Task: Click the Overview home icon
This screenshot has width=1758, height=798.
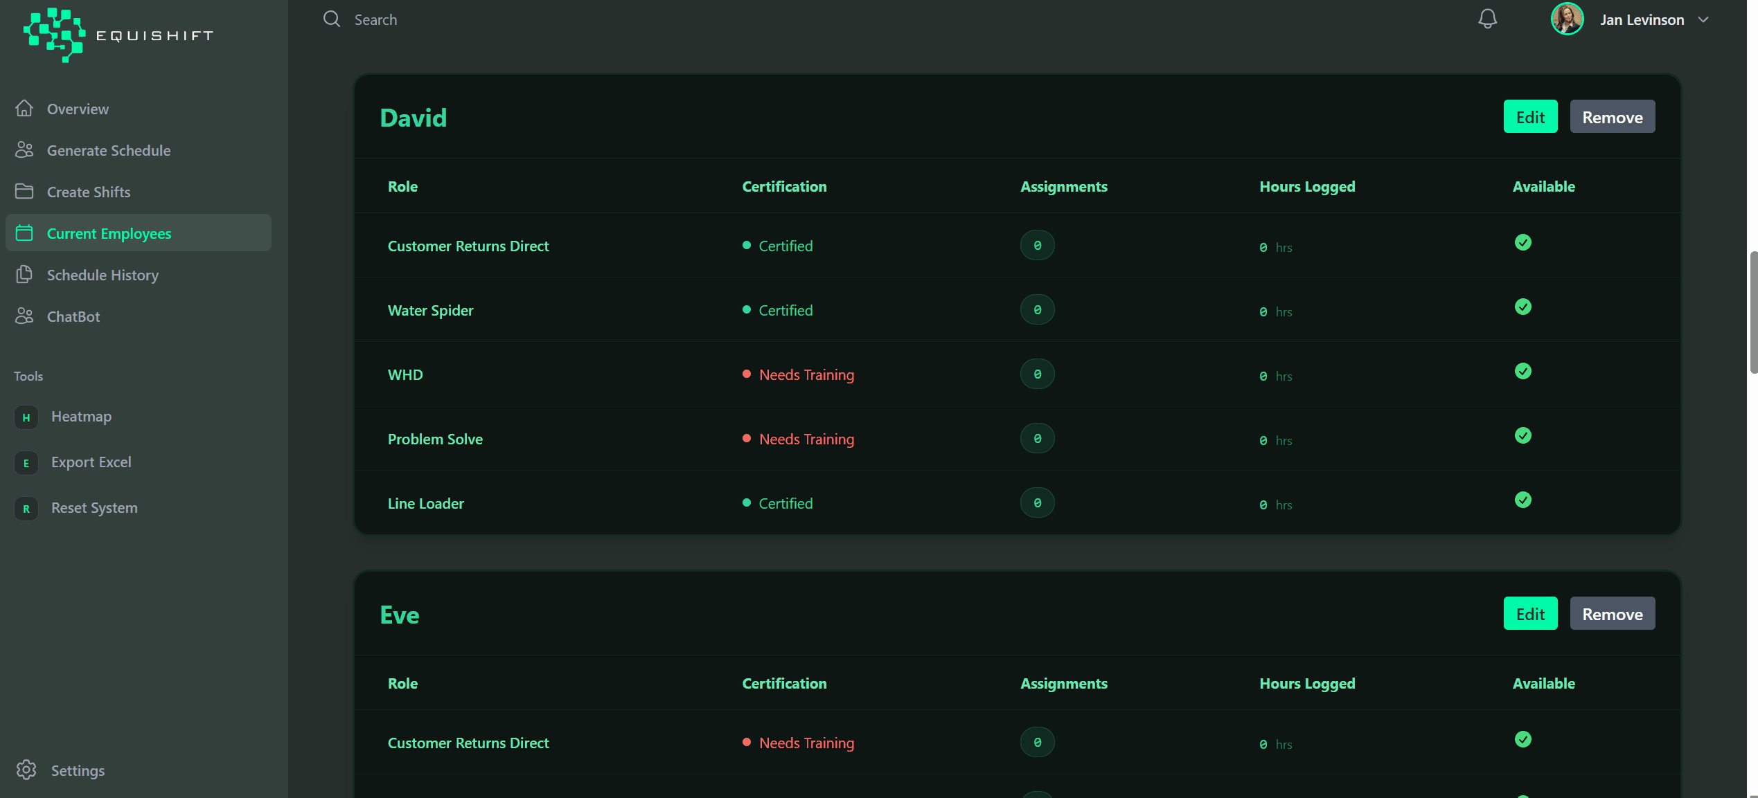Action: click(x=24, y=108)
